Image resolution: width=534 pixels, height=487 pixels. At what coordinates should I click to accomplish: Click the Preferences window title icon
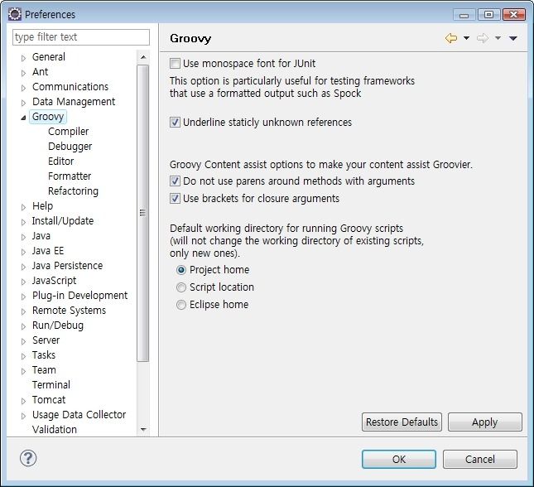click(x=15, y=14)
